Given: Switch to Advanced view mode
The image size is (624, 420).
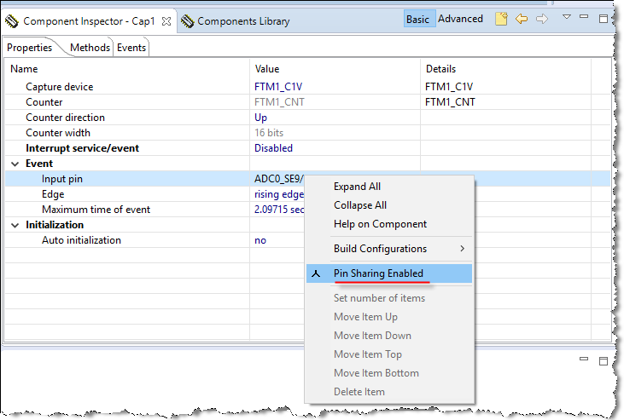Looking at the screenshot, I should tap(460, 19).
